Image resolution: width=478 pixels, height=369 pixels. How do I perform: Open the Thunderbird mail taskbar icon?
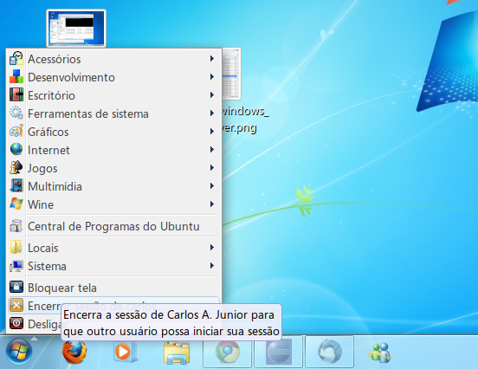coord(329,352)
